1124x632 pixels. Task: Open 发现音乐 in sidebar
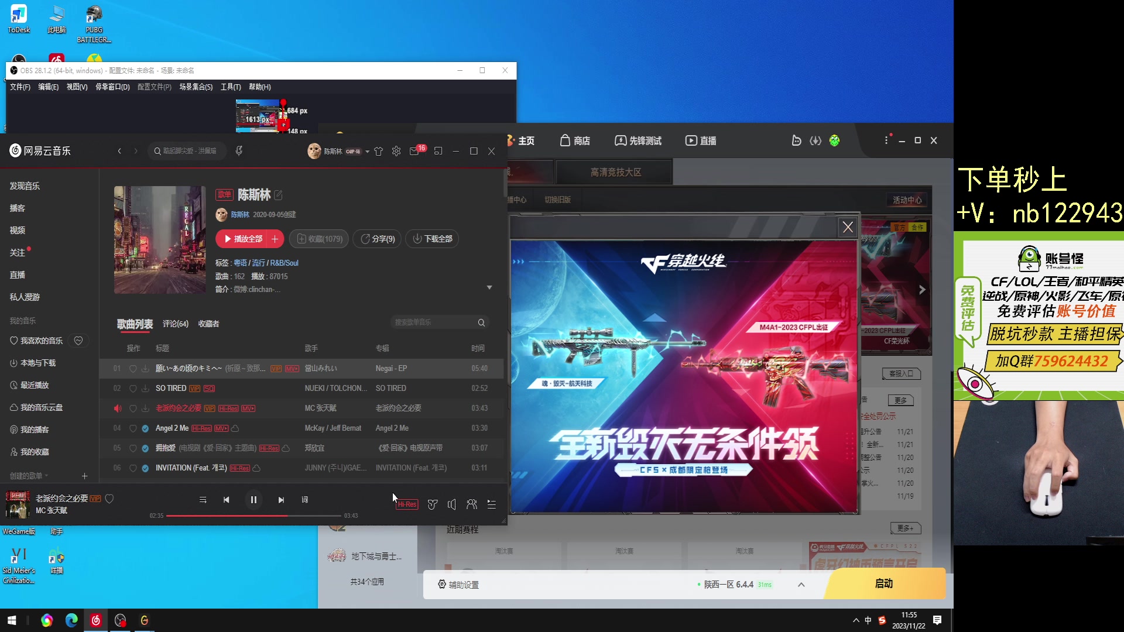pos(25,186)
